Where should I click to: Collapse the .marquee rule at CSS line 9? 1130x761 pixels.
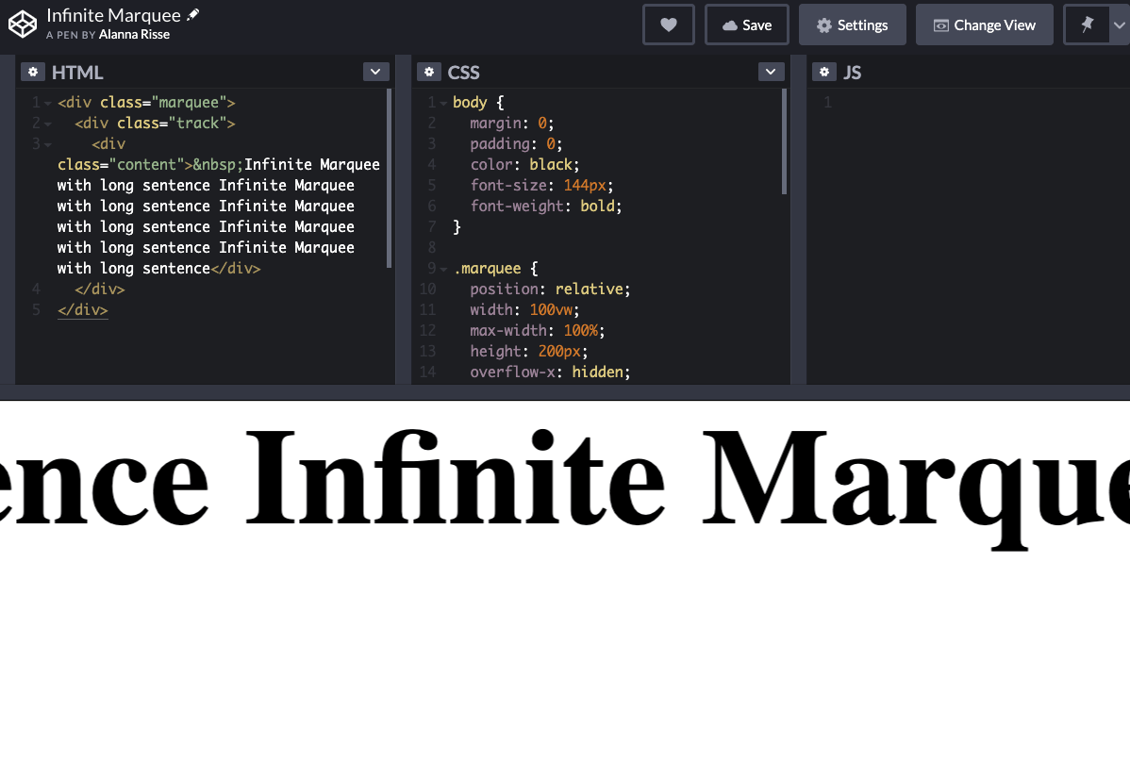pos(444,269)
